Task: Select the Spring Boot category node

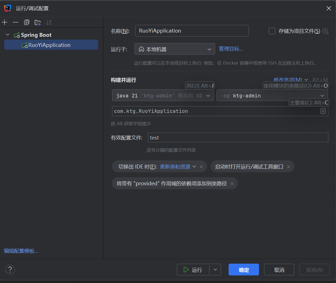Action: point(36,35)
